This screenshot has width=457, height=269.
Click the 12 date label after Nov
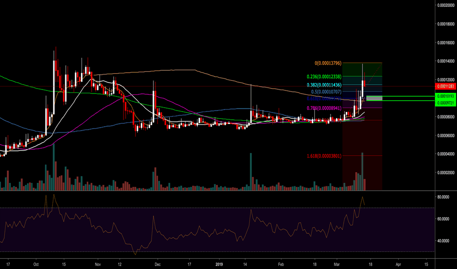click(120, 264)
